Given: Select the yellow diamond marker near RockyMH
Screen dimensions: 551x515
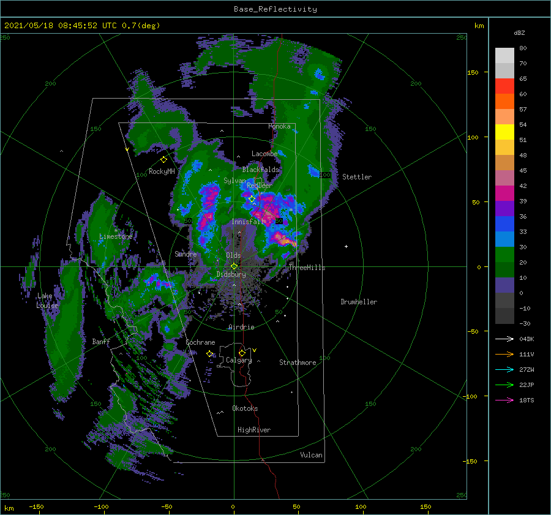Looking at the screenshot, I should (163, 160).
